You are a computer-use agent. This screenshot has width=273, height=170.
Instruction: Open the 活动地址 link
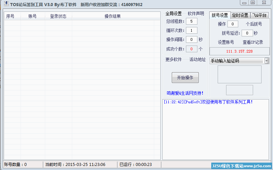tap(197, 59)
